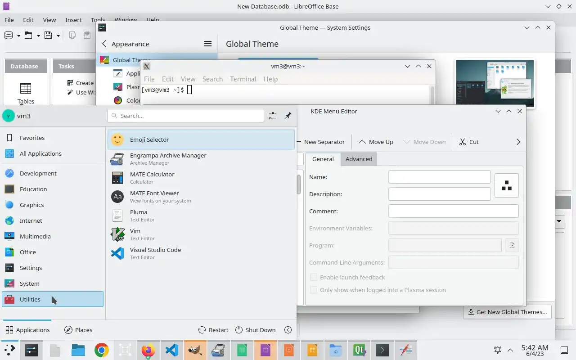Click the Restart button
Image resolution: width=576 pixels, height=360 pixels.
point(213,330)
